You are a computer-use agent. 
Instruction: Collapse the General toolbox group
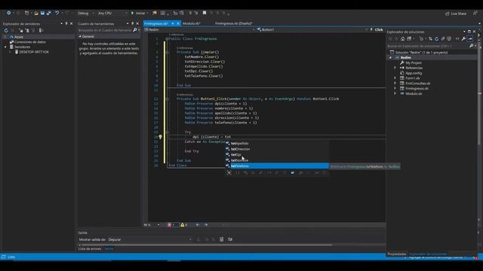coord(80,36)
